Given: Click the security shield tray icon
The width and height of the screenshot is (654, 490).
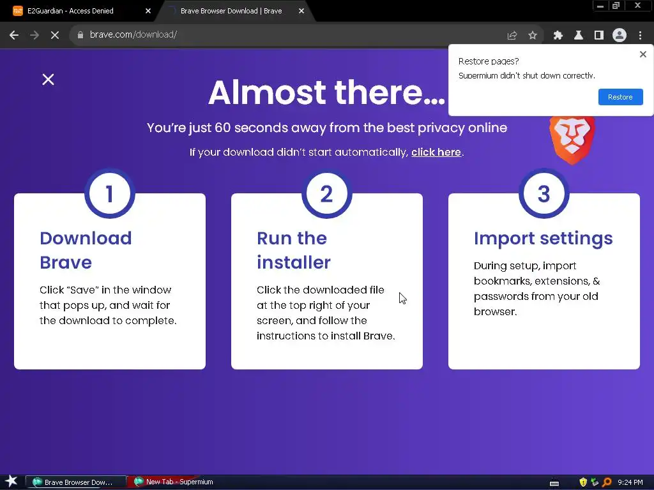Looking at the screenshot, I should [x=583, y=482].
